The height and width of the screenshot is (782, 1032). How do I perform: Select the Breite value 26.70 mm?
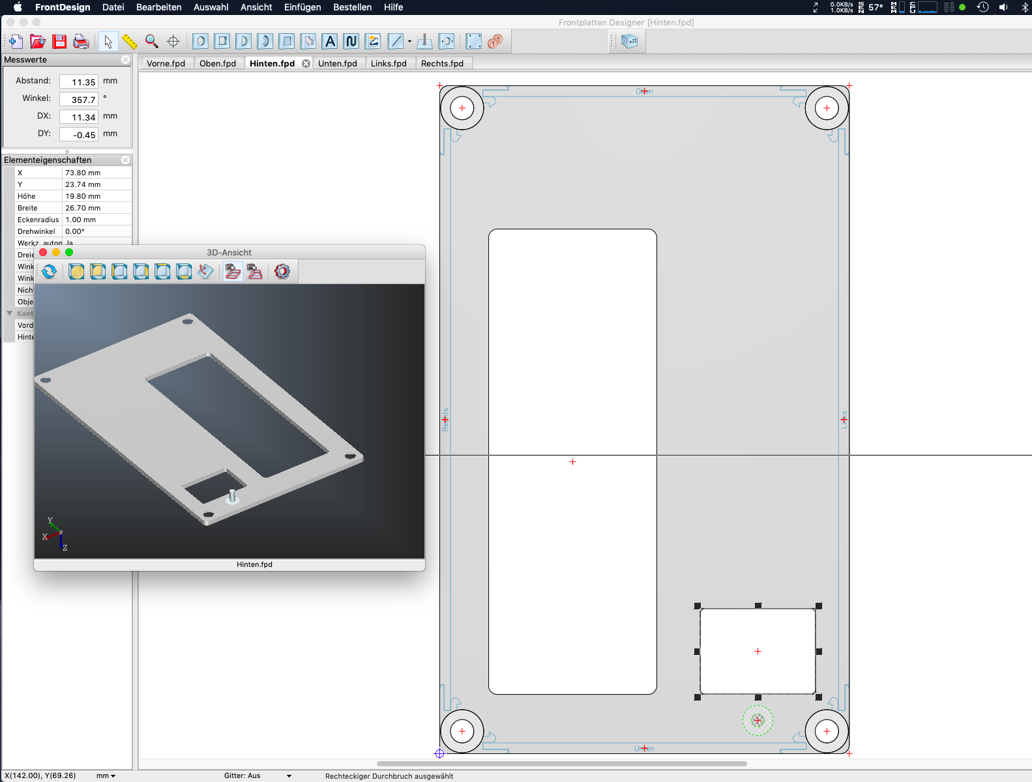[96, 208]
